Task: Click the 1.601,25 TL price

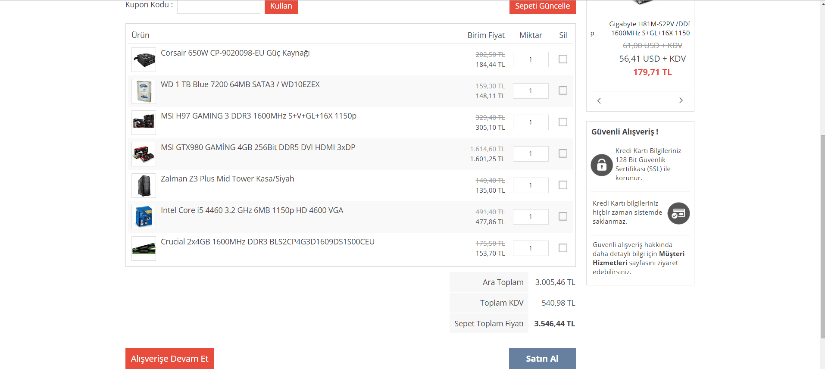Action: pos(487,159)
